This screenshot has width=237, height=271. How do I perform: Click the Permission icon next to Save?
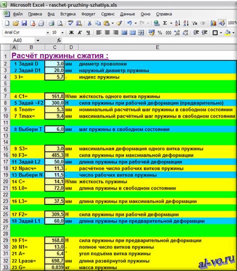(x=32, y=23)
